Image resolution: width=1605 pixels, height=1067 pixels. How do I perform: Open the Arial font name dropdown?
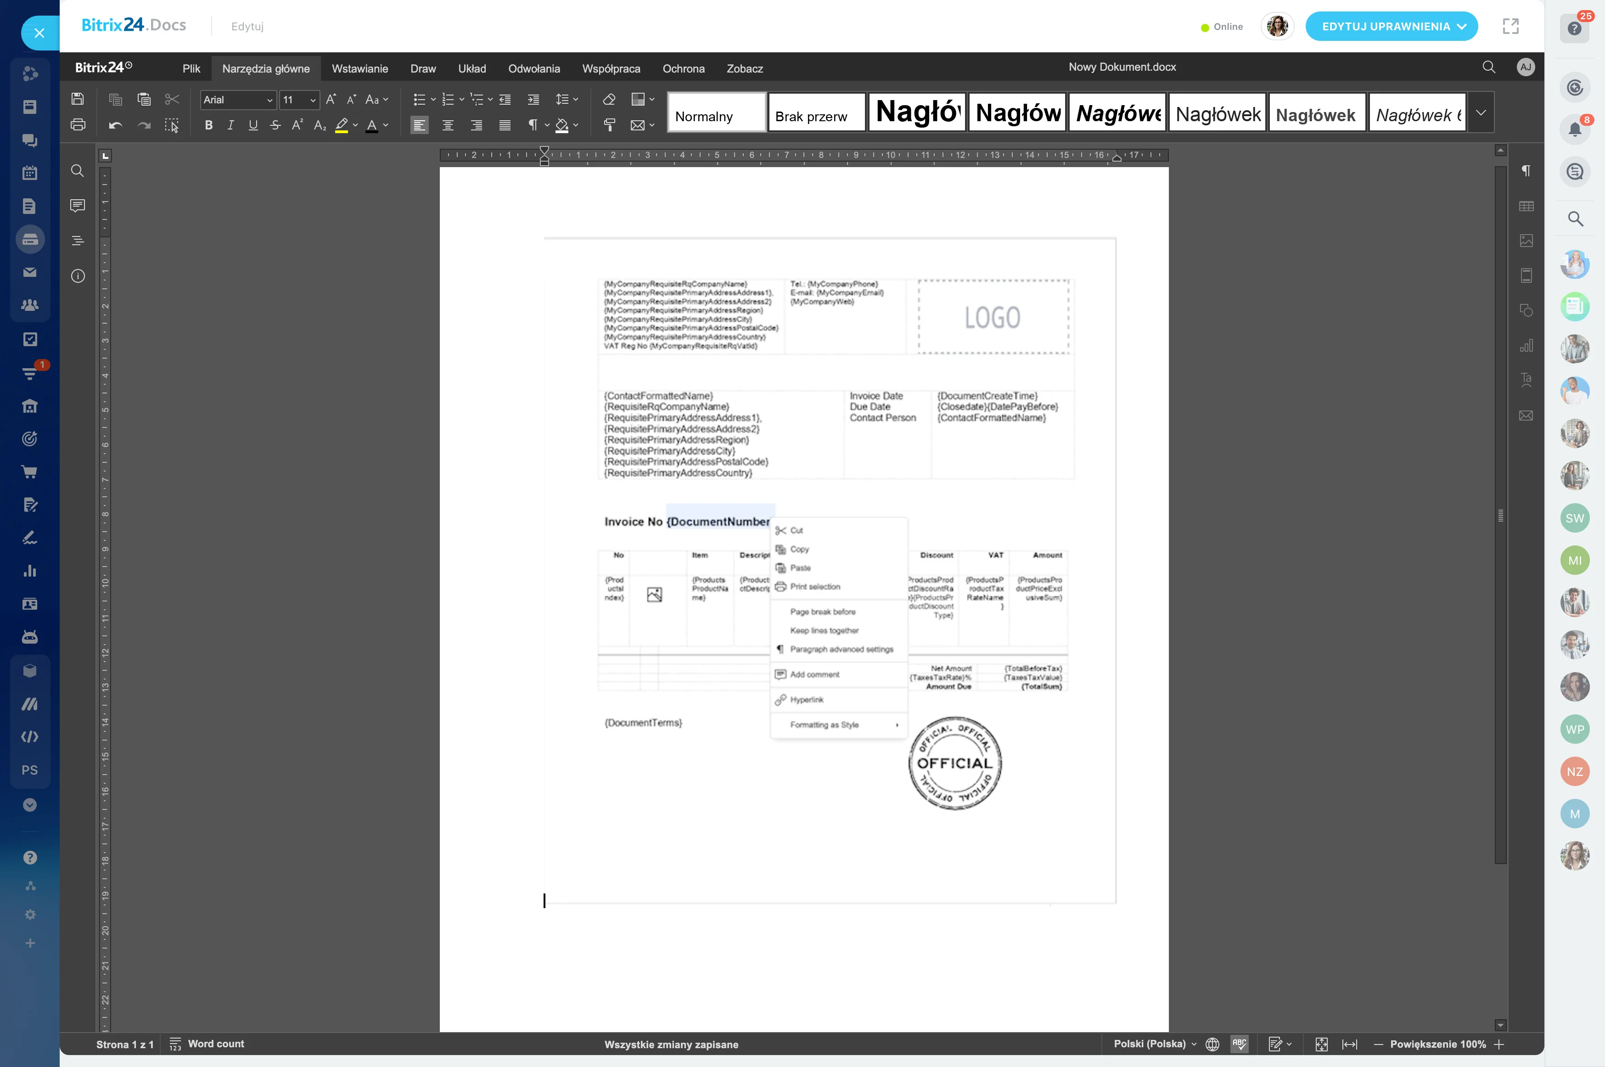[269, 100]
